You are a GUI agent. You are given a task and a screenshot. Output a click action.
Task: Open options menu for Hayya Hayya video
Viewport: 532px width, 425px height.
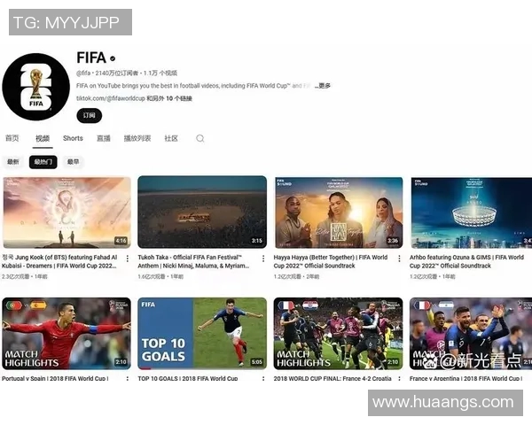[x=399, y=259]
